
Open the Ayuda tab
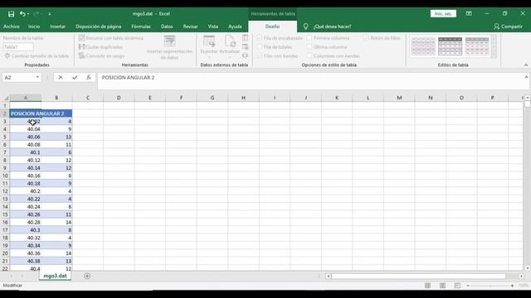point(235,26)
